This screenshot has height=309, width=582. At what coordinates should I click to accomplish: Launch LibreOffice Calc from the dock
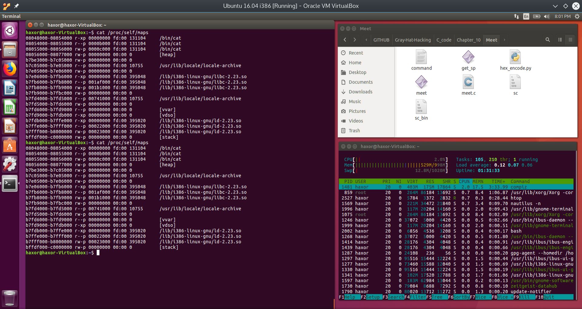tap(10, 107)
